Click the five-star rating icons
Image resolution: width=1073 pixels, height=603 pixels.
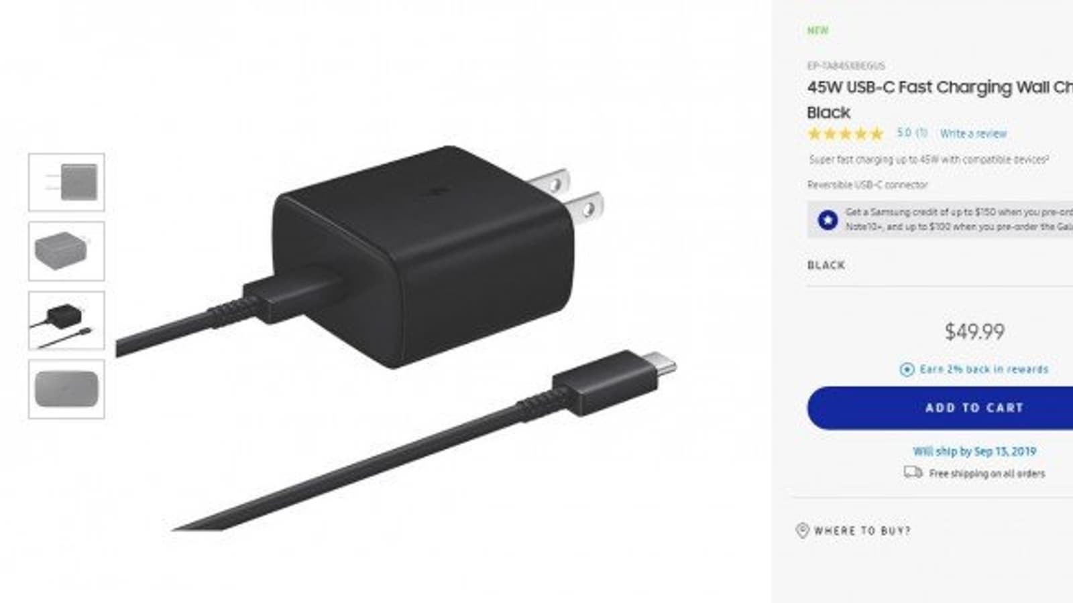846,133
